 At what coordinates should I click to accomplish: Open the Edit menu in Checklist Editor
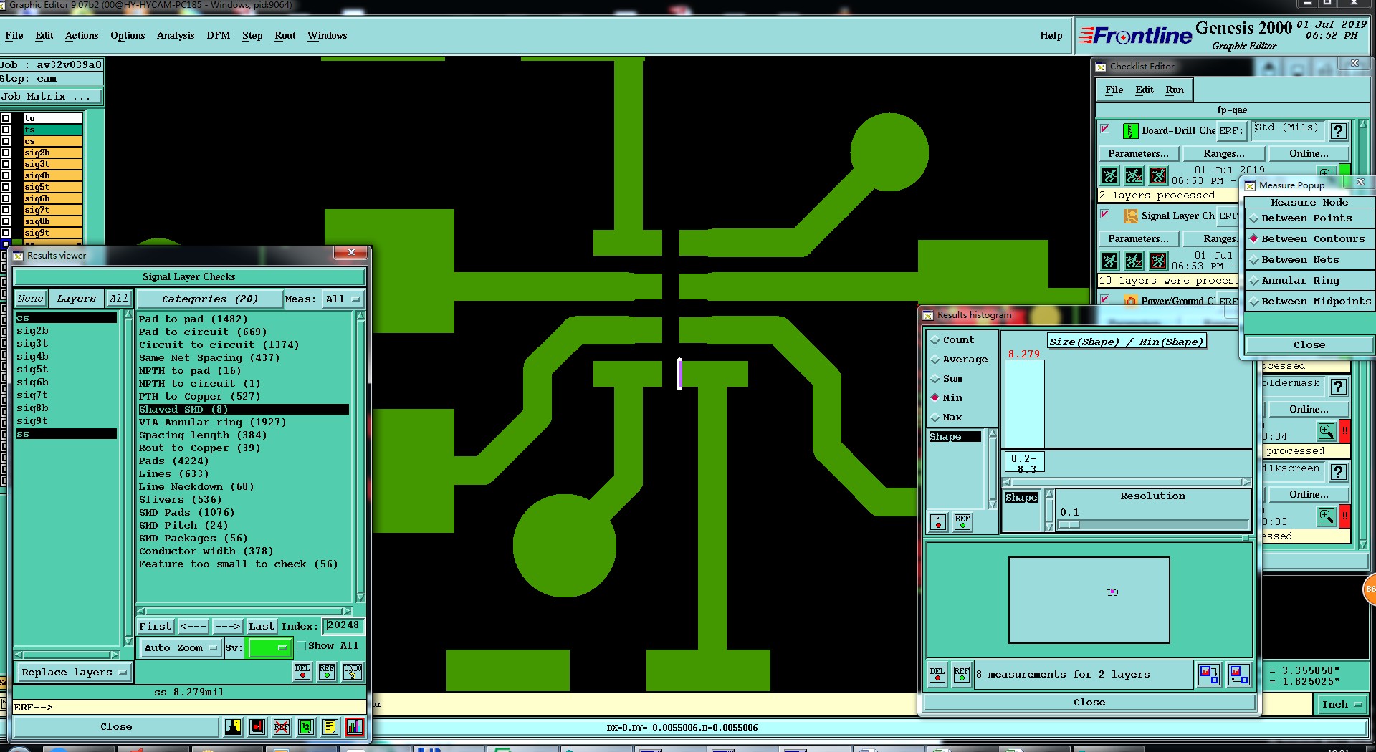coord(1145,90)
